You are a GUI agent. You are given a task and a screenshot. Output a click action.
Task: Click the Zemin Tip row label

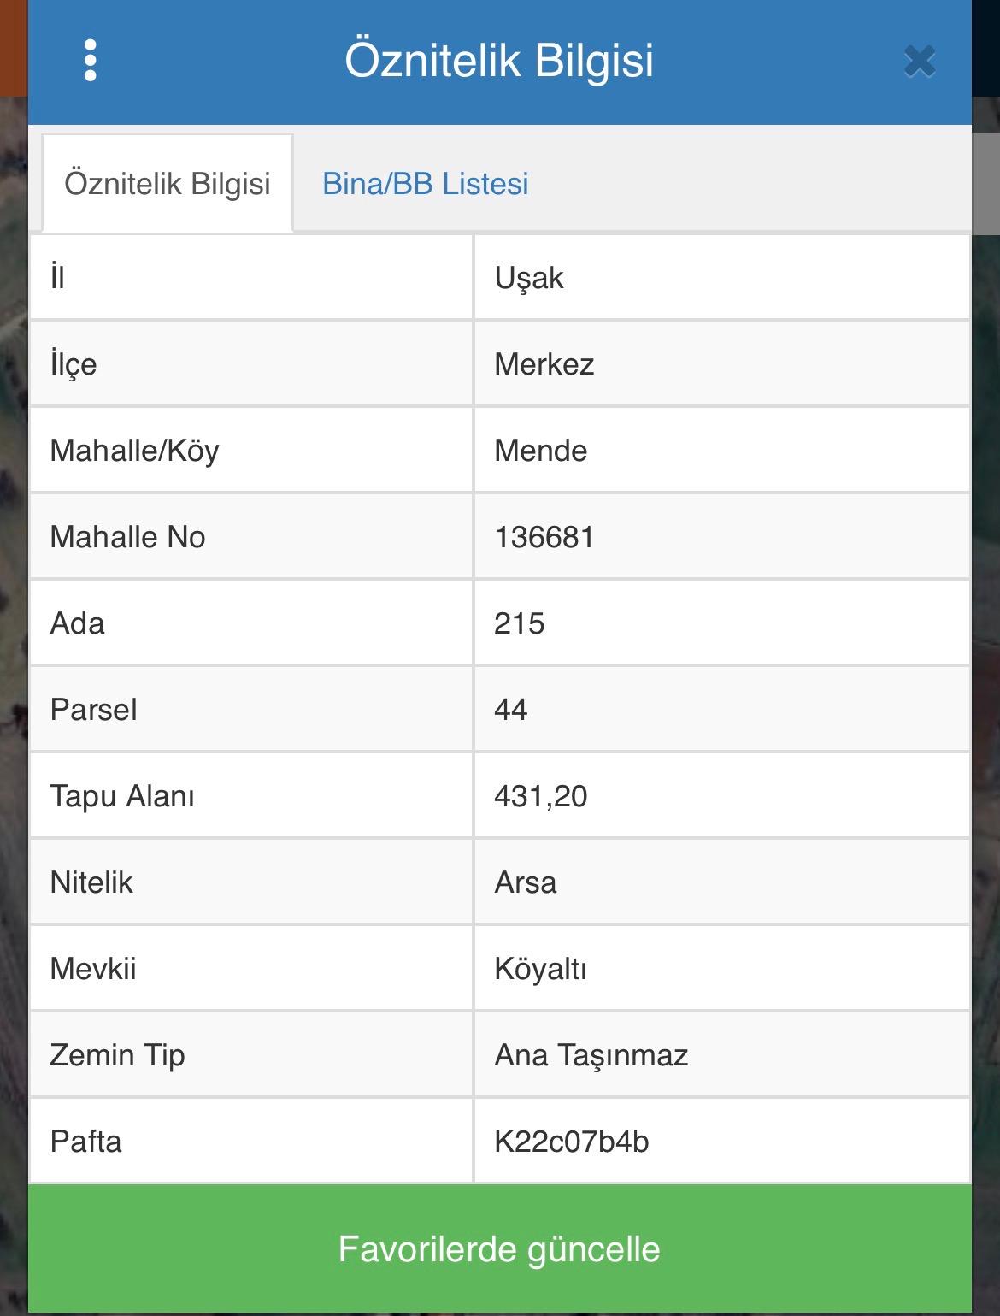[x=117, y=1055]
